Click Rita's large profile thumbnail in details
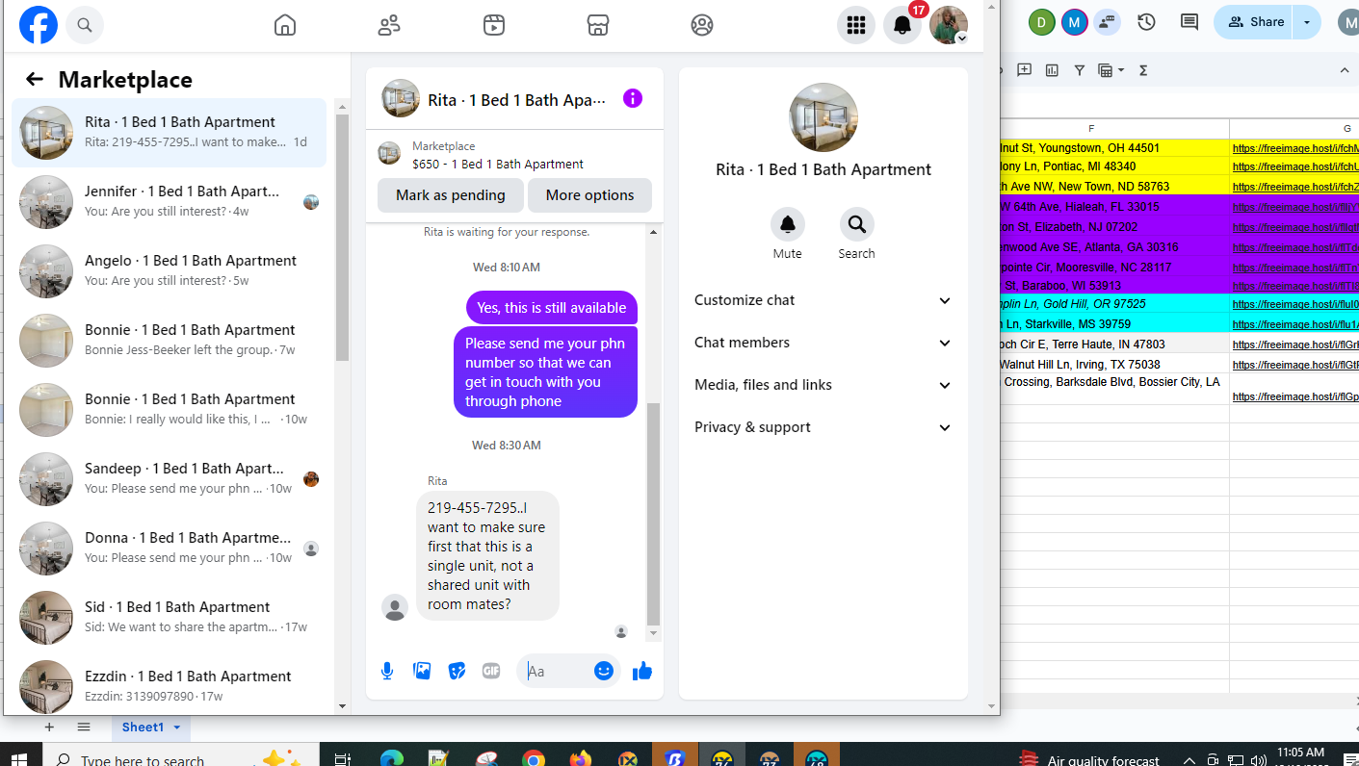The height and width of the screenshot is (766, 1359). tap(823, 117)
